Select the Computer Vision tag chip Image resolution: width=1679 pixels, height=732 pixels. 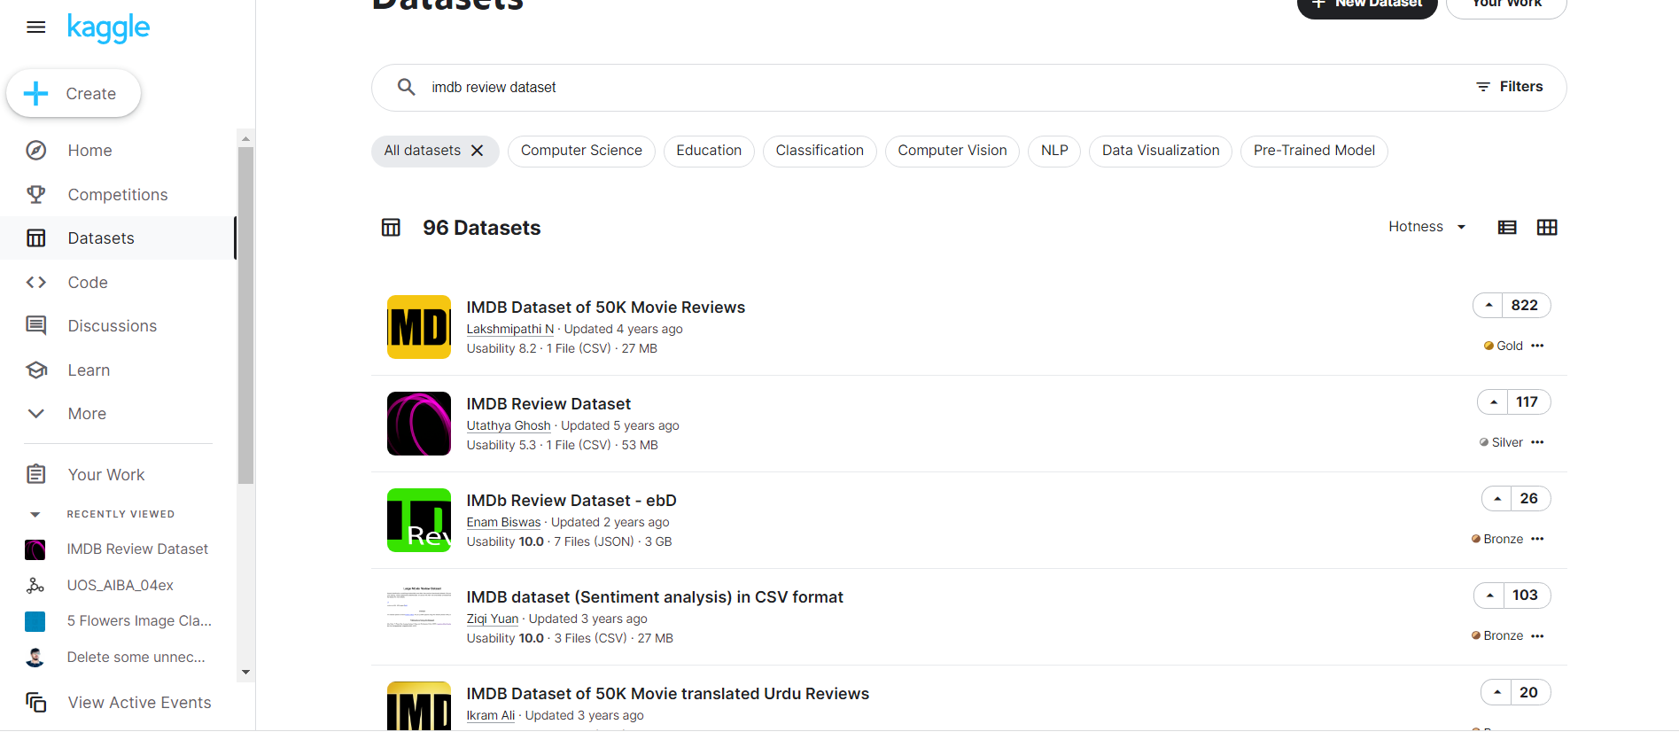[x=952, y=151]
